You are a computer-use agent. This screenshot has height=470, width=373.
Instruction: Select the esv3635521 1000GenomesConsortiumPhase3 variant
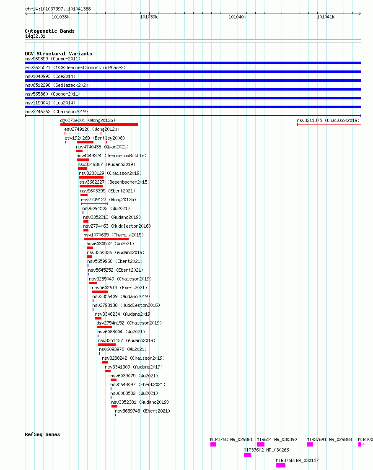click(75, 68)
